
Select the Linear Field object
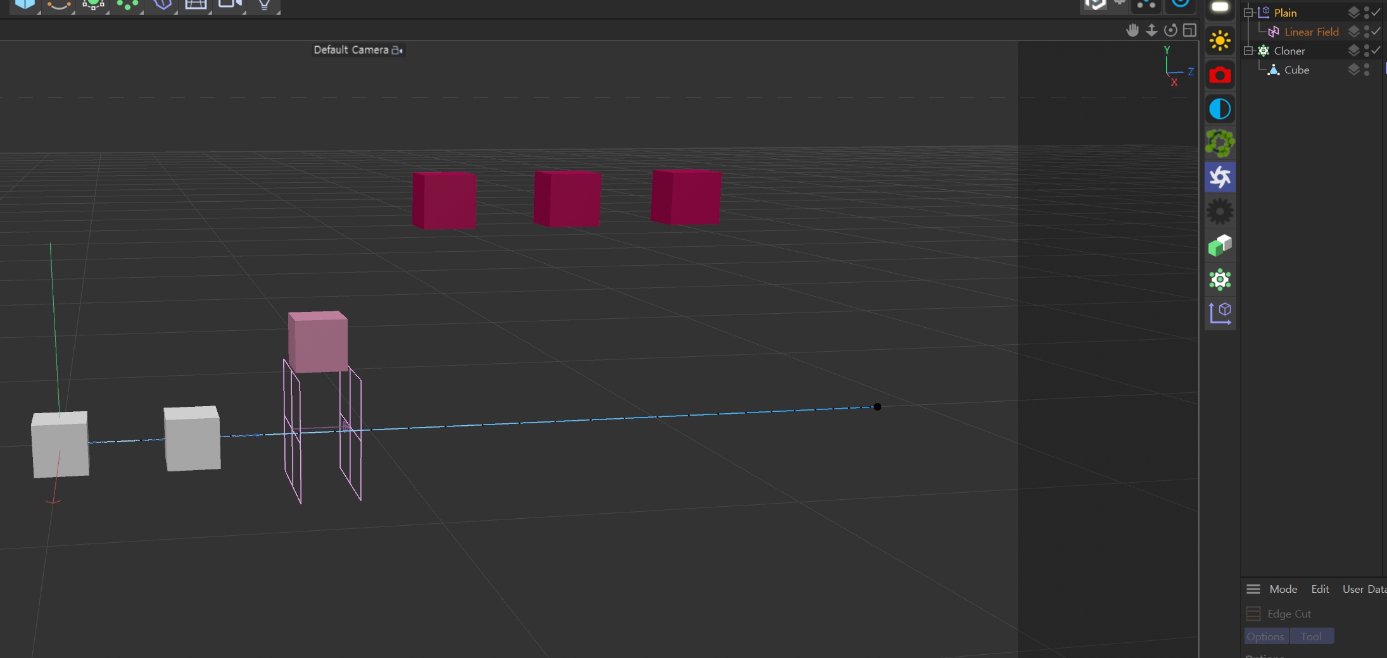pos(1312,32)
